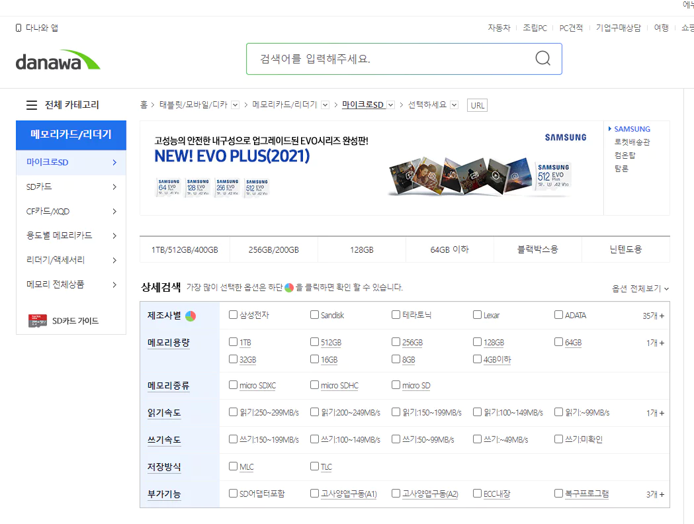
Task: Check the MLC storage type checkbox
Action: (234, 466)
